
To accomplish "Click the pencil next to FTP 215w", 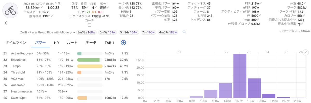I will click(260, 4).
